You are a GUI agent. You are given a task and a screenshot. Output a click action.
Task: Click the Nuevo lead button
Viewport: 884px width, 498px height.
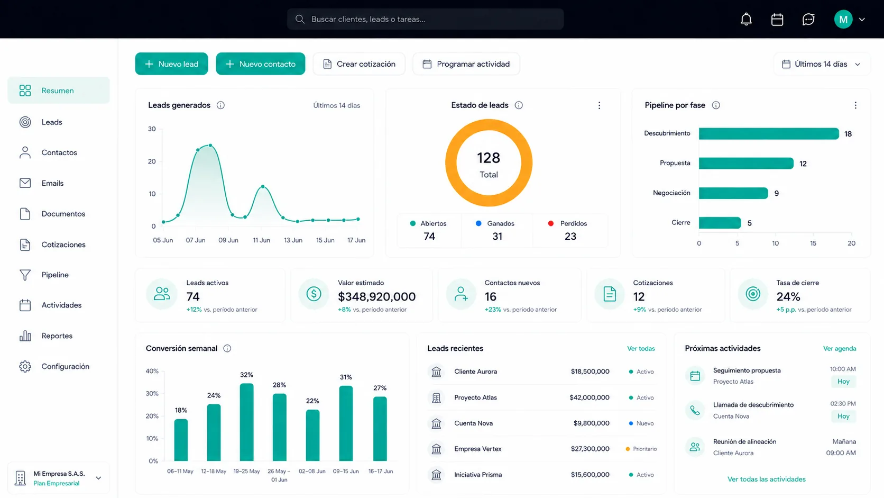tap(171, 64)
